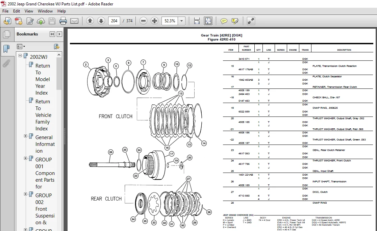
Task: Click diagram callout number 27
Action: (188, 179)
